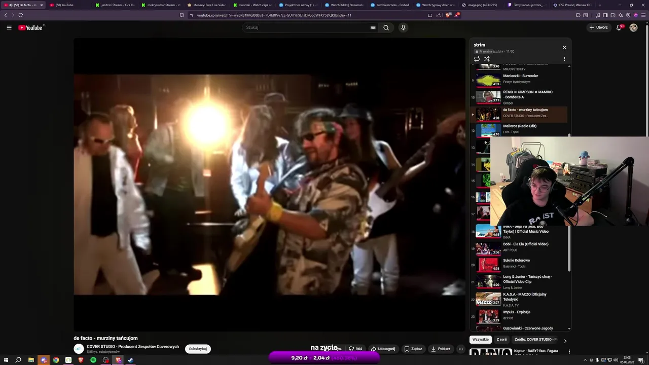The height and width of the screenshot is (365, 649).
Task: Open the account avatar menu
Action: pyautogui.click(x=633, y=27)
